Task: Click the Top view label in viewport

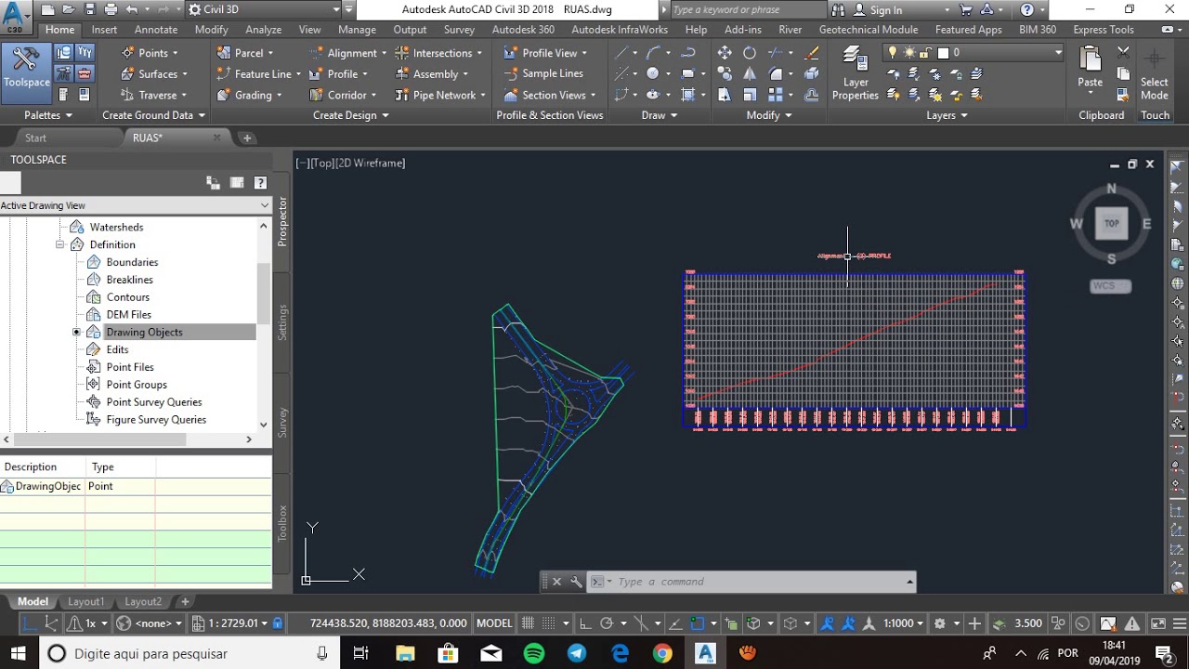Action: (x=321, y=163)
